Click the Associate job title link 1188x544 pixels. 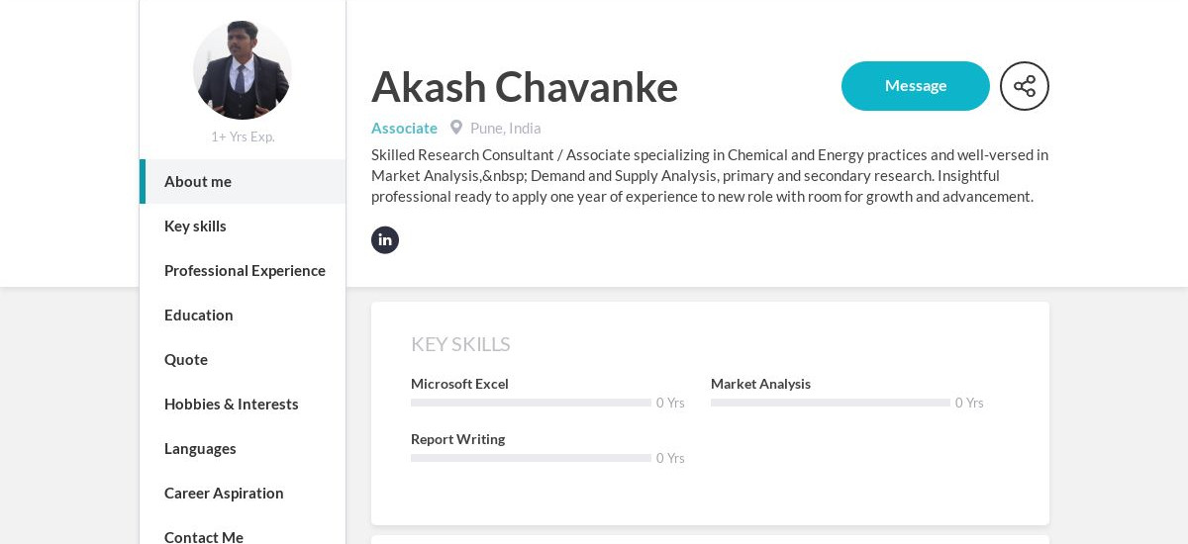[x=404, y=128]
